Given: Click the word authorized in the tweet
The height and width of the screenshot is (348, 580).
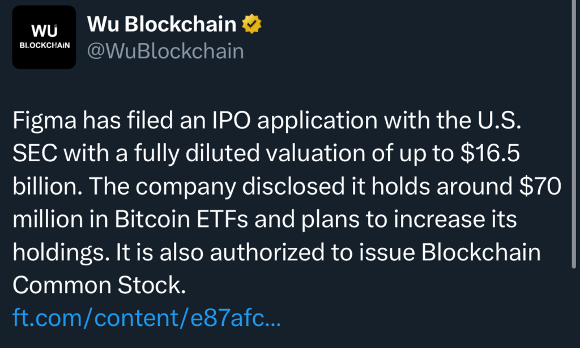Looking at the screenshot, I should point(267,252).
